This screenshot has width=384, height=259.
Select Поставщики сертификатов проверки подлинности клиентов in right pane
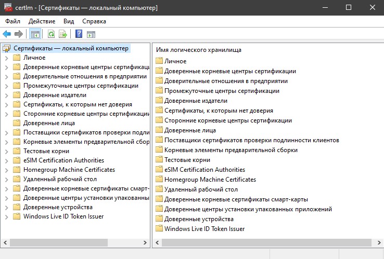252,140
